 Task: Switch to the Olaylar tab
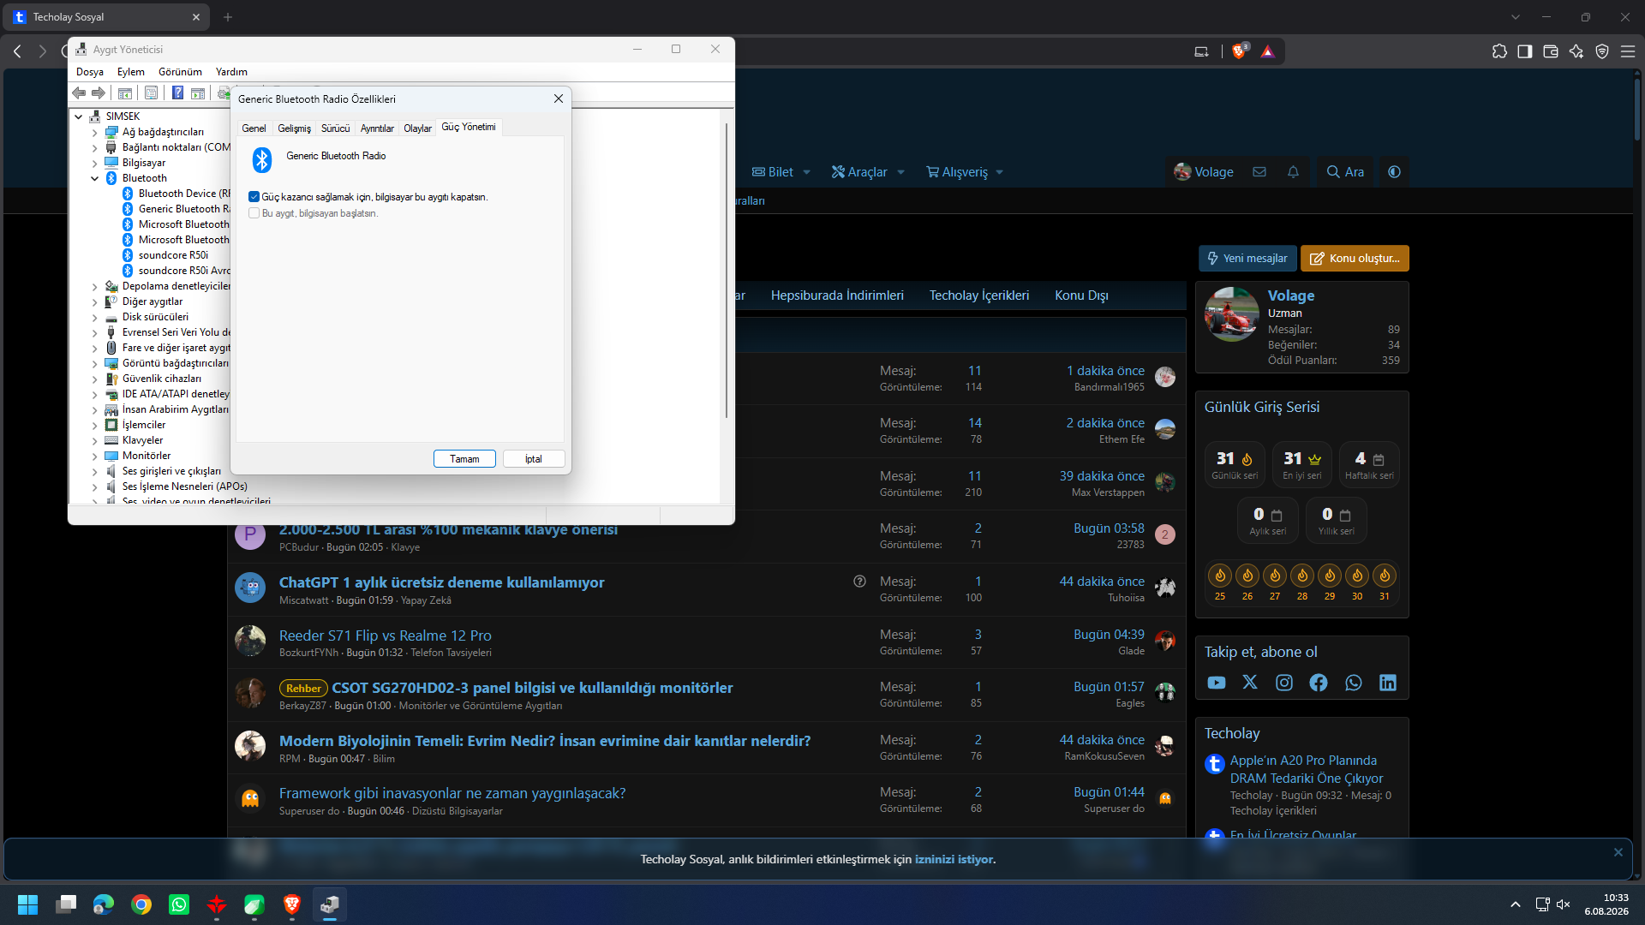(417, 128)
